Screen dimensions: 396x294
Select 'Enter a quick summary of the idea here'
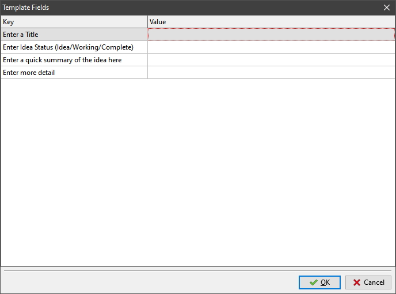74,60
